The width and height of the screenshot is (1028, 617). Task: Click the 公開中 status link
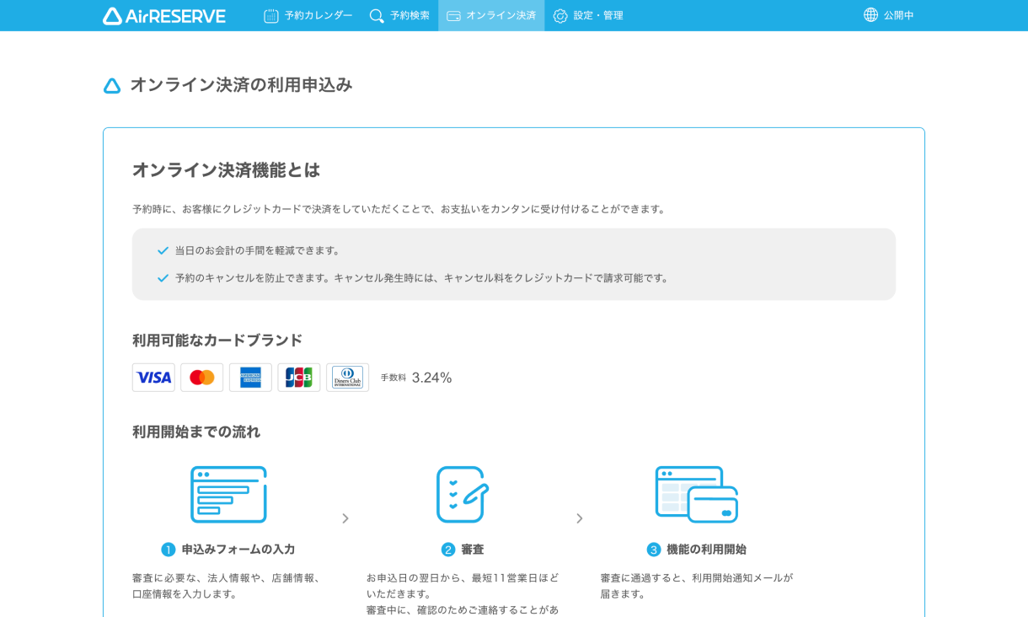pos(899,15)
